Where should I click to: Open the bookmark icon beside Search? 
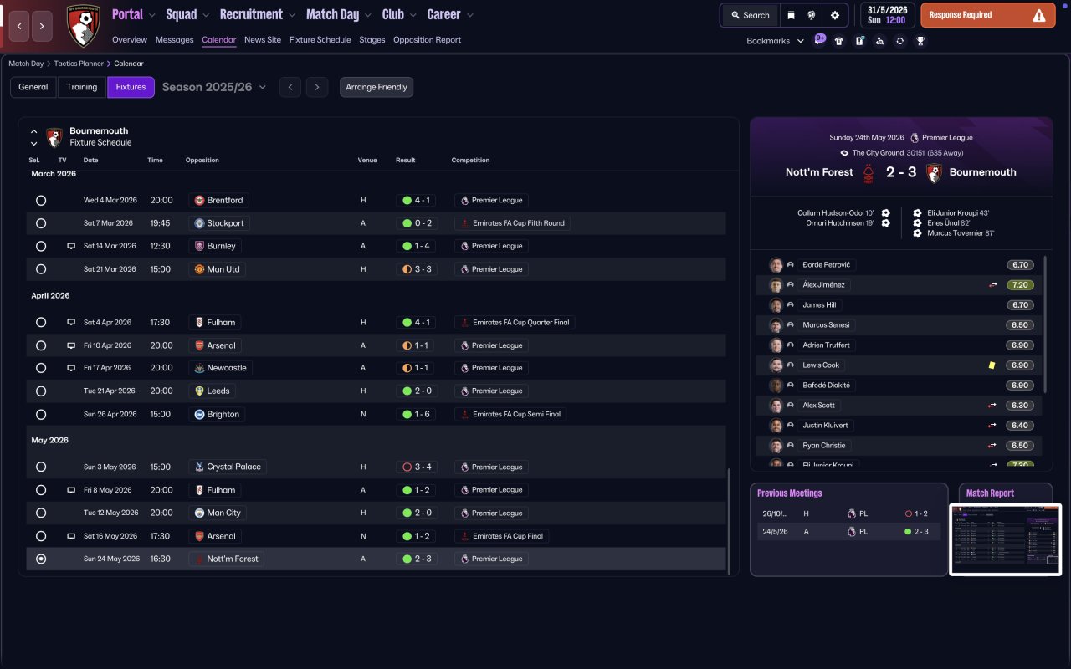coord(791,15)
